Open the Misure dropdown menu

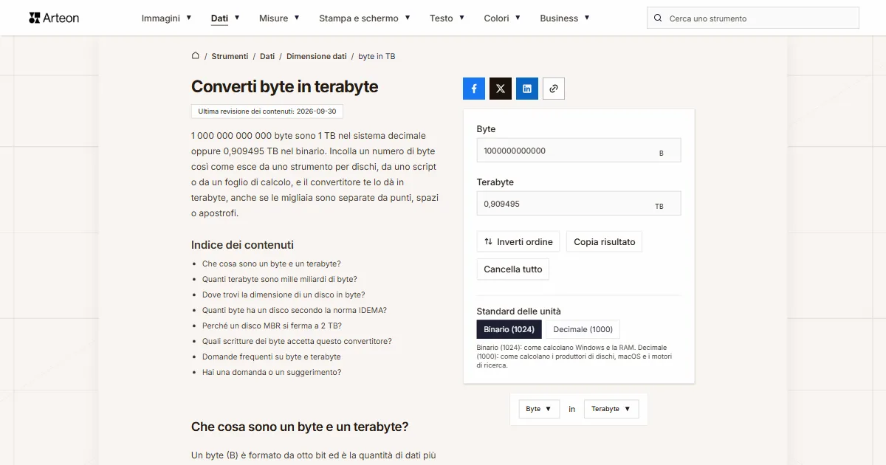[x=280, y=18]
